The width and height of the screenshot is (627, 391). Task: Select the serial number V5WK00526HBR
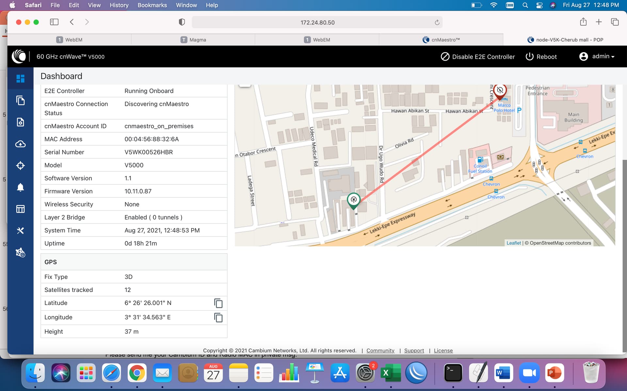click(x=149, y=152)
